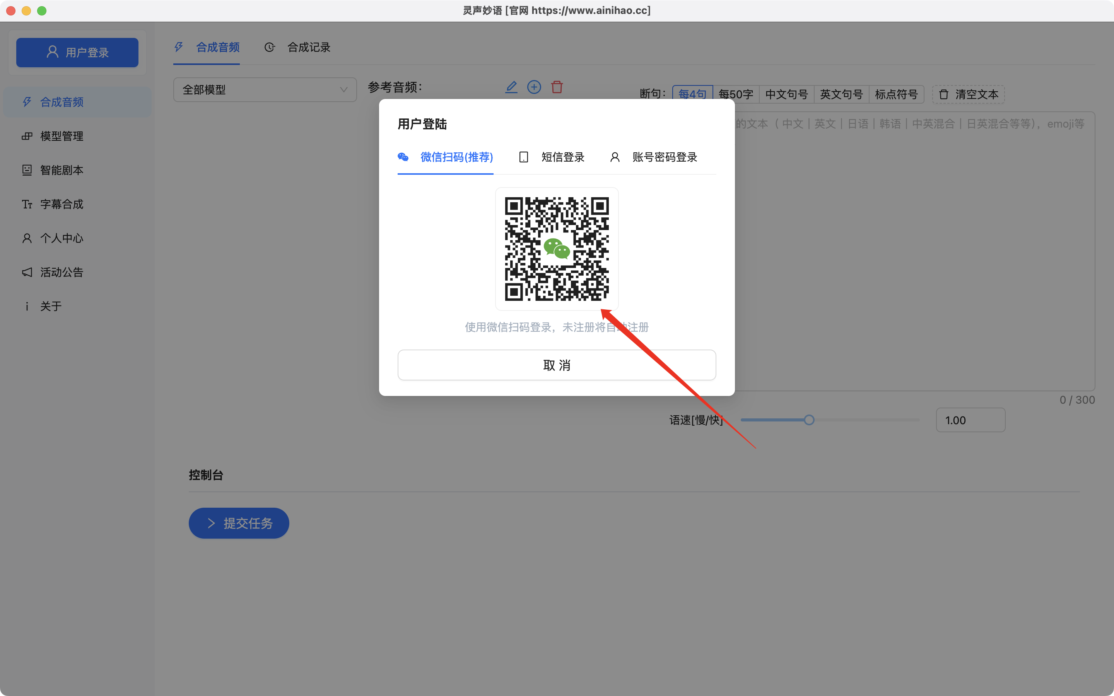Open 个人中心 in the sidebar

(77, 239)
